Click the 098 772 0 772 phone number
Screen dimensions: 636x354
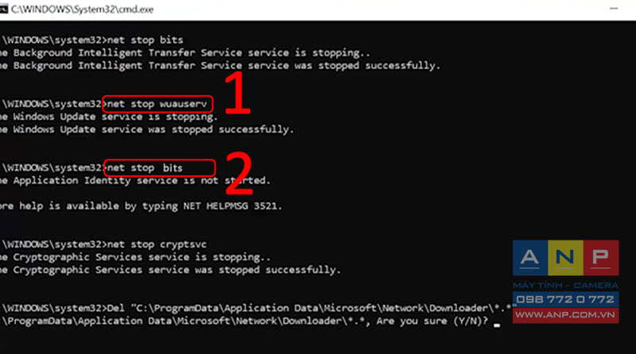(x=565, y=299)
